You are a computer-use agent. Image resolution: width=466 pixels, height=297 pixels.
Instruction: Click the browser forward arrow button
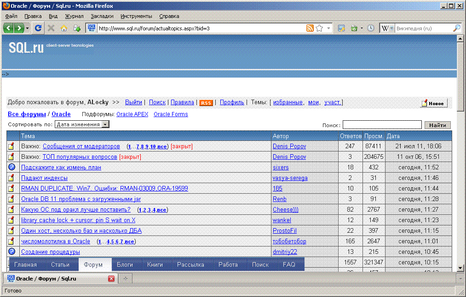point(19,28)
